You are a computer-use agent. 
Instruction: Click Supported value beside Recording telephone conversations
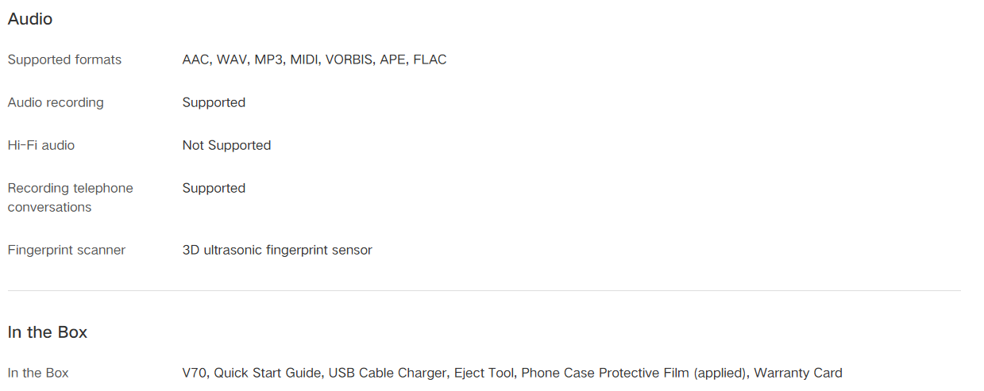coord(214,188)
